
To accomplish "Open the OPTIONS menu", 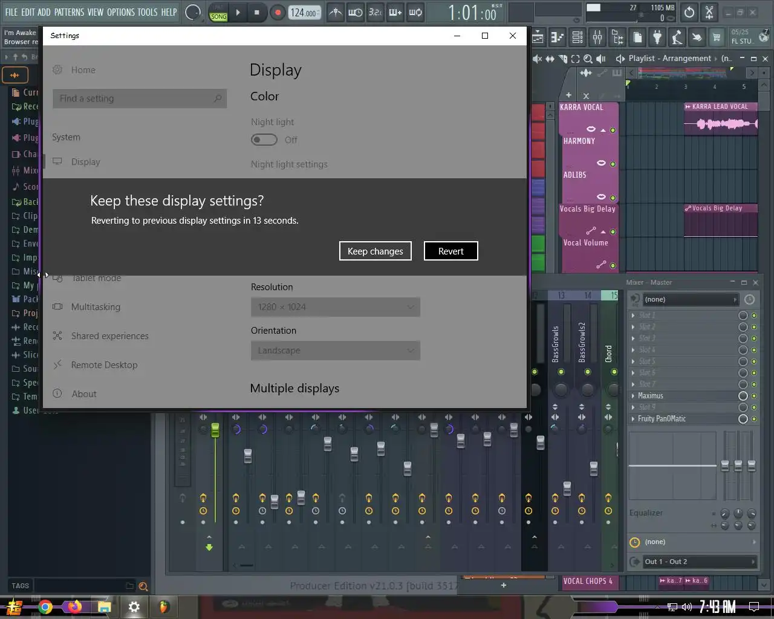I will pyautogui.click(x=120, y=12).
